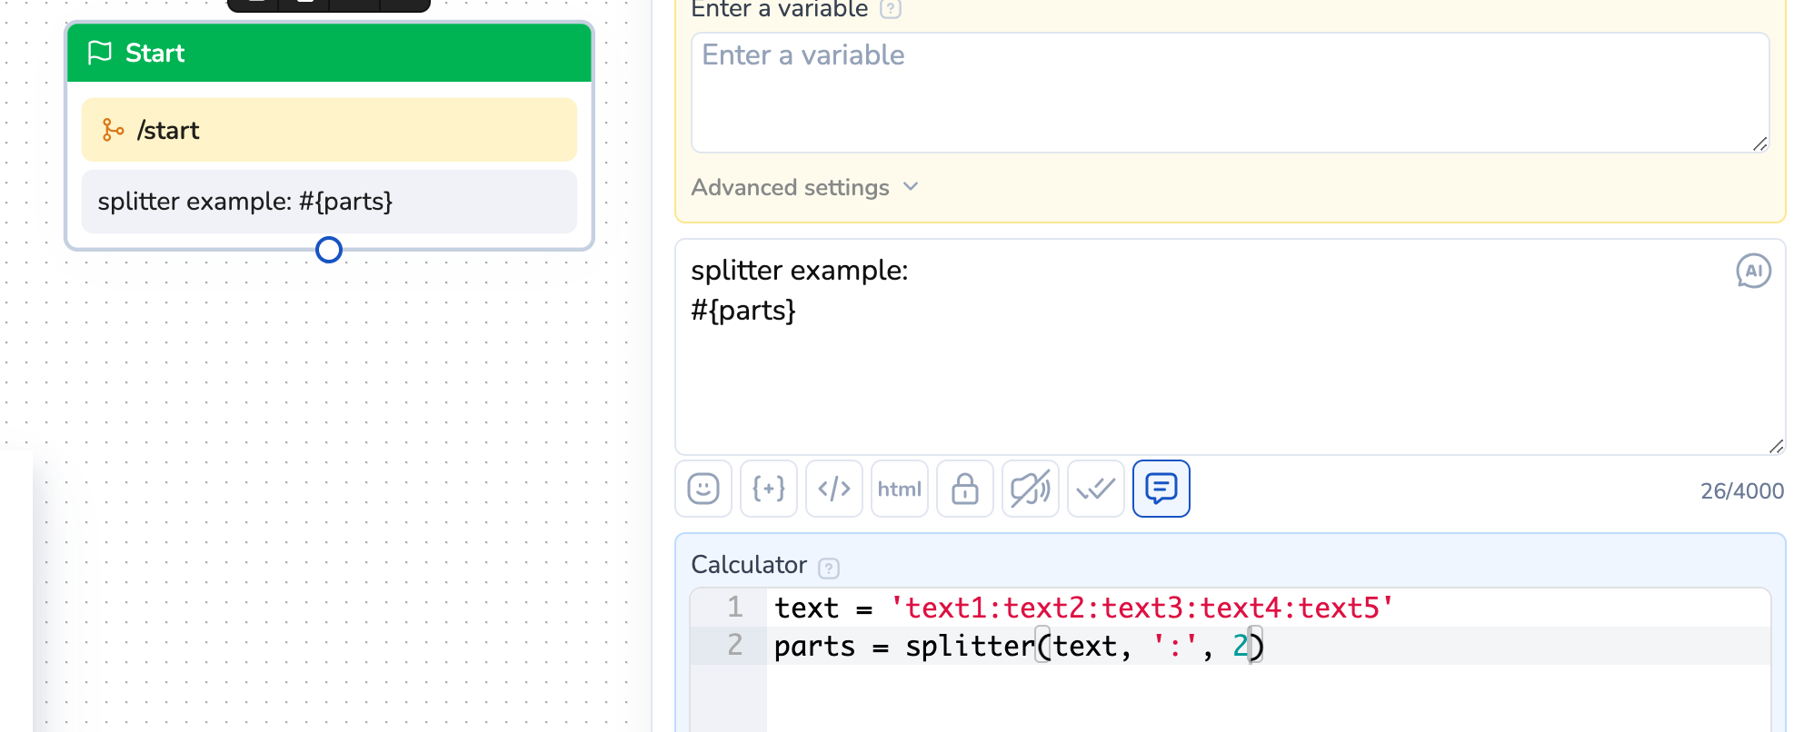Click the double checkmark icon

(x=1096, y=490)
